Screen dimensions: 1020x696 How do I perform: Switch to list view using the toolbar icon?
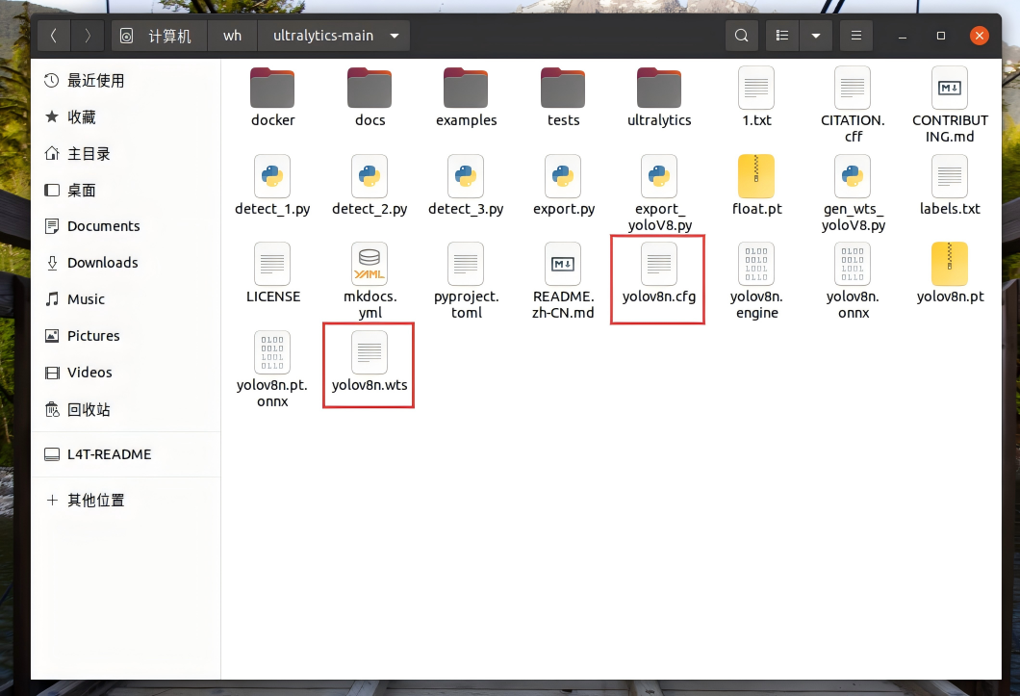click(x=782, y=36)
